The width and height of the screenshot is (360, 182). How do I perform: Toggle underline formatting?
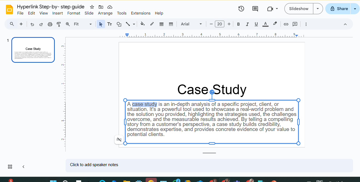pyautogui.click(x=256, y=24)
